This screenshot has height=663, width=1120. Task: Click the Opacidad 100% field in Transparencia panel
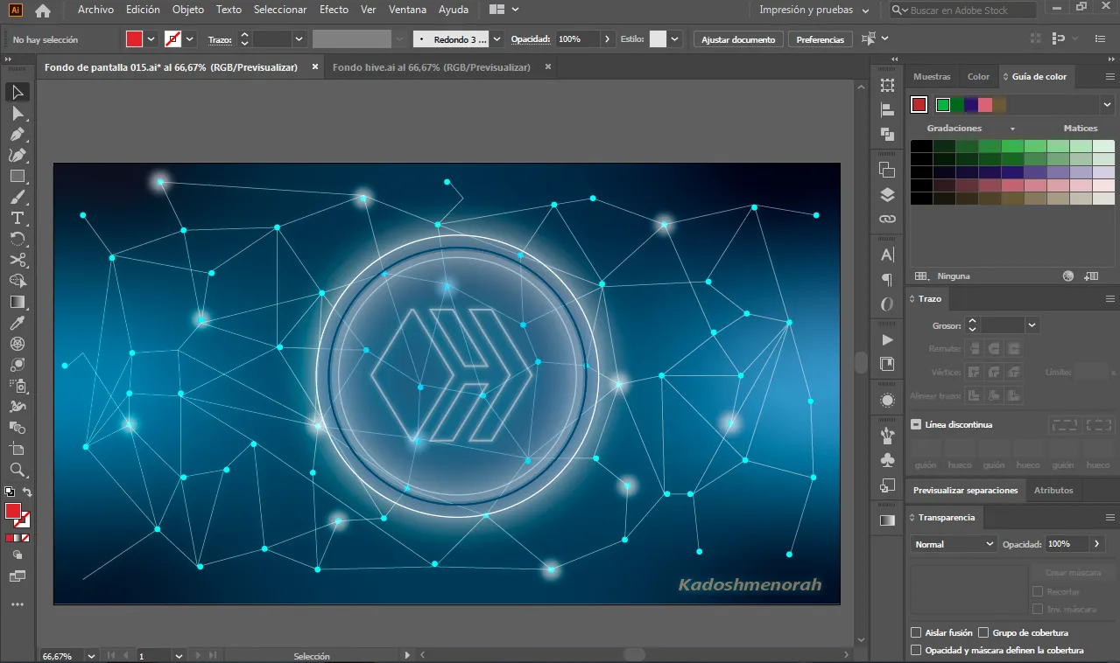click(x=1067, y=544)
